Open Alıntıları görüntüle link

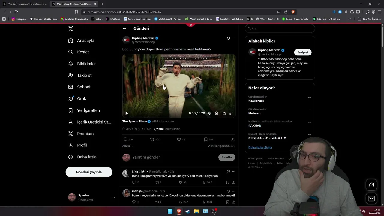point(222,146)
